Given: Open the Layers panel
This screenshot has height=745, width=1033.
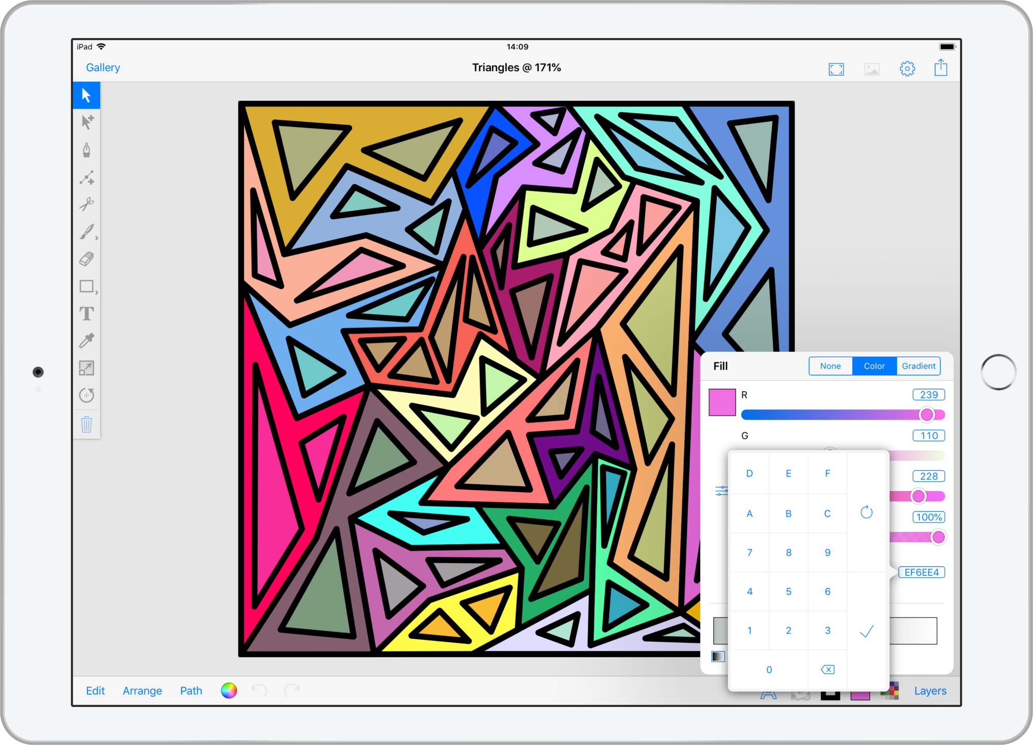Looking at the screenshot, I should pos(930,691).
